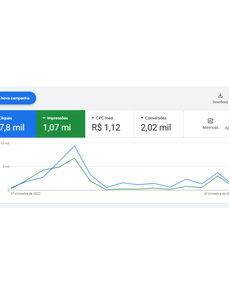The height and width of the screenshot is (294, 229).
Task: Click the R$ 1,12 average CPC value
Action: point(106,127)
